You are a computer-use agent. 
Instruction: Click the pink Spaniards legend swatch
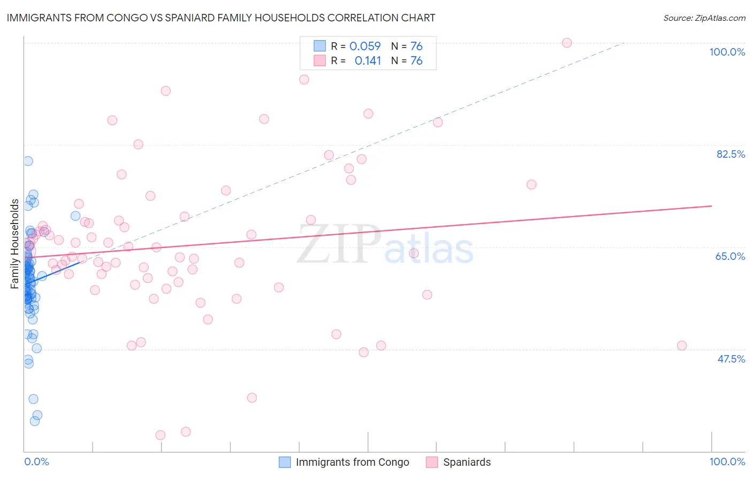432,462
